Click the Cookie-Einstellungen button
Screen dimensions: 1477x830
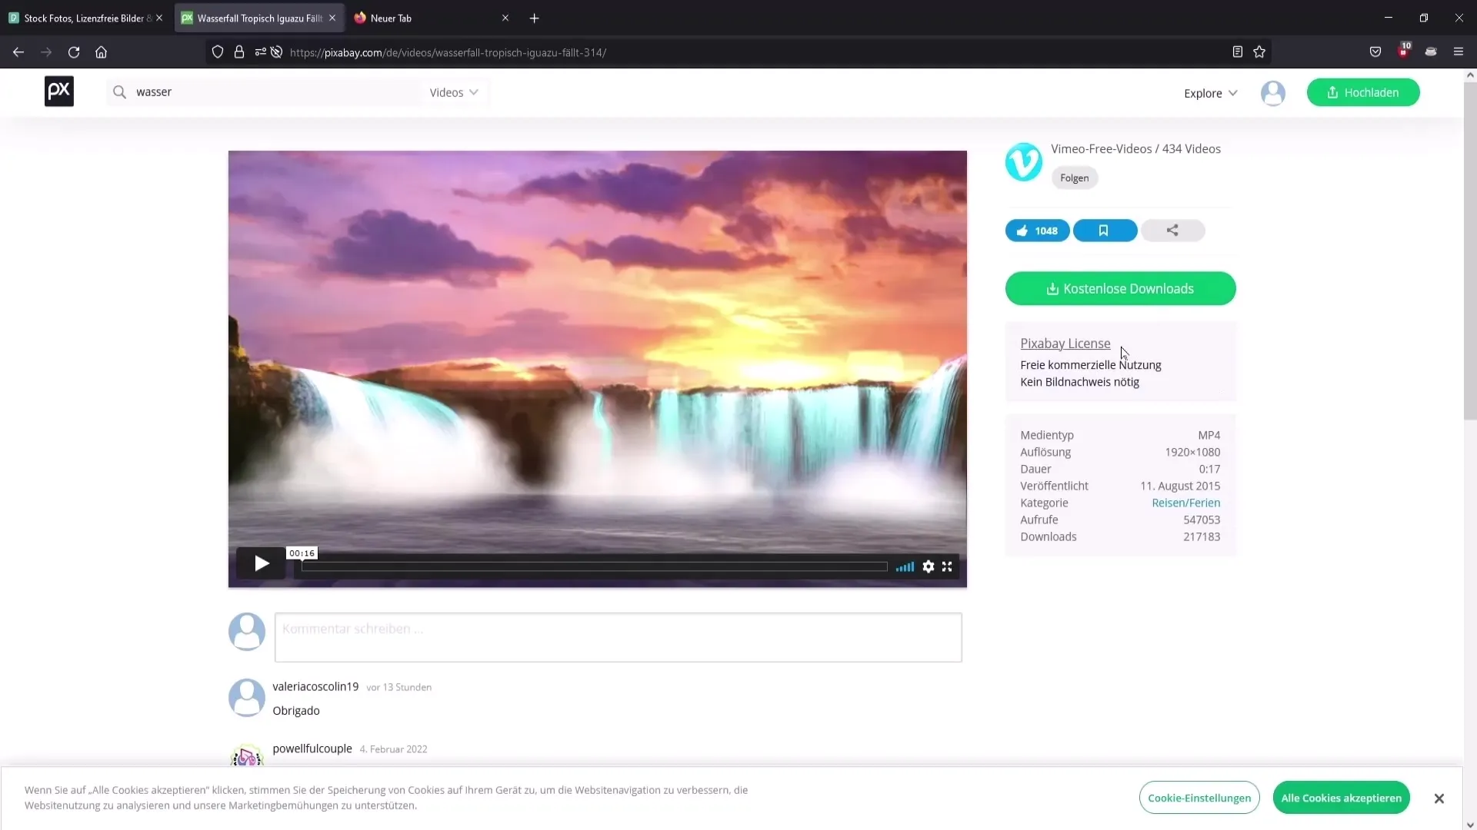[x=1200, y=798]
